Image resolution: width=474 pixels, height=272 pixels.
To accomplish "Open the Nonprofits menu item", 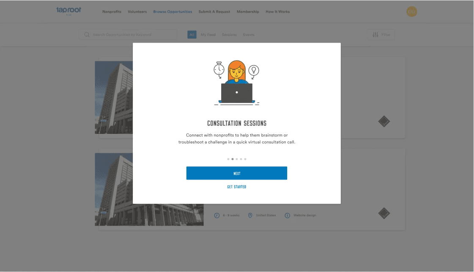I will pyautogui.click(x=112, y=12).
